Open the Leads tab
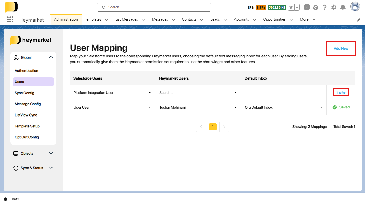 (215, 19)
